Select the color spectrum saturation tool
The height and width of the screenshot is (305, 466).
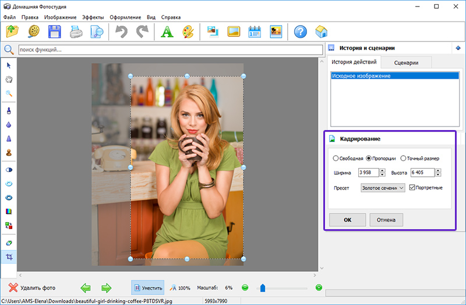pos(9,212)
